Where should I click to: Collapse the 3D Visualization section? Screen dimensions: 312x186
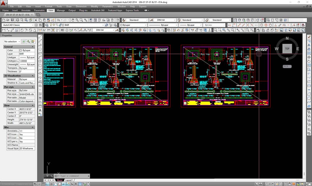click(33, 76)
